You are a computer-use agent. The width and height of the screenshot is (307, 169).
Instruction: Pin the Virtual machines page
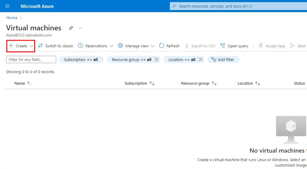[x=71, y=28]
